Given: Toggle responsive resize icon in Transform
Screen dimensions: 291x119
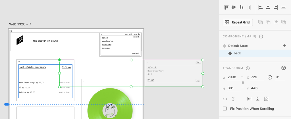Looking at the screenshot, I should pyautogui.click(x=266, y=99).
